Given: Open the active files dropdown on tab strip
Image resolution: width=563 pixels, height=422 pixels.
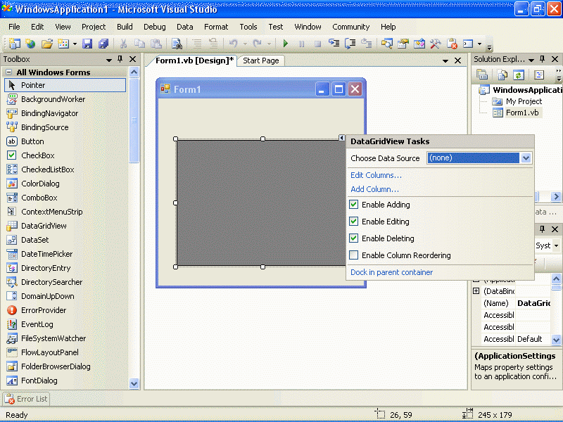Looking at the screenshot, I should [x=445, y=61].
